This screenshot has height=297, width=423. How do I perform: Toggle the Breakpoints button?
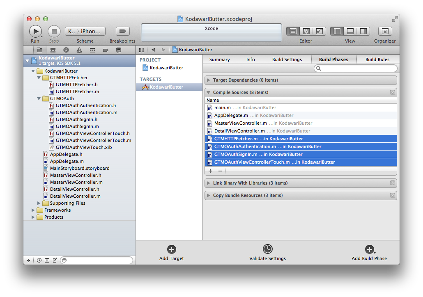pos(123,31)
